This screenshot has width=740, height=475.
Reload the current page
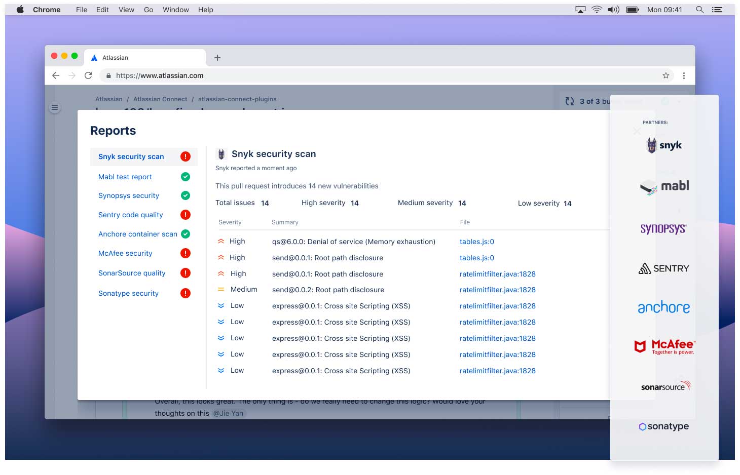(88, 75)
